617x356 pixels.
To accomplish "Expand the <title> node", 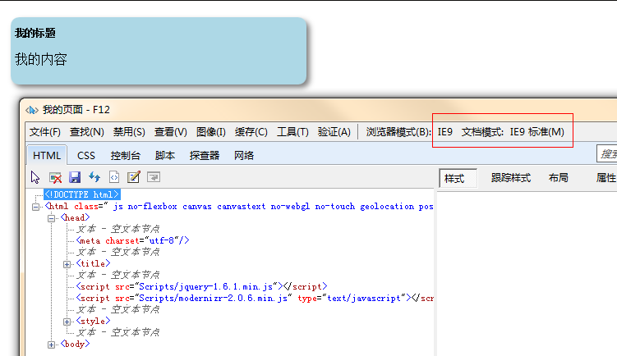I will pyautogui.click(x=67, y=264).
